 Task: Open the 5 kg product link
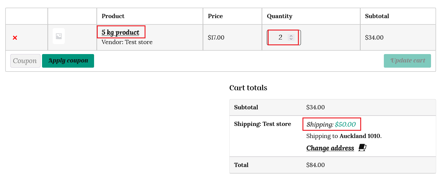[x=120, y=32]
